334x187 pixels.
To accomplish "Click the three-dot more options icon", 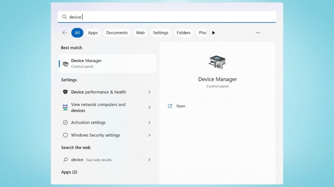I will click(258, 33).
